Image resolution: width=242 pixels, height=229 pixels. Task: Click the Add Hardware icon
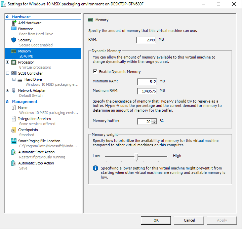coord(14,23)
